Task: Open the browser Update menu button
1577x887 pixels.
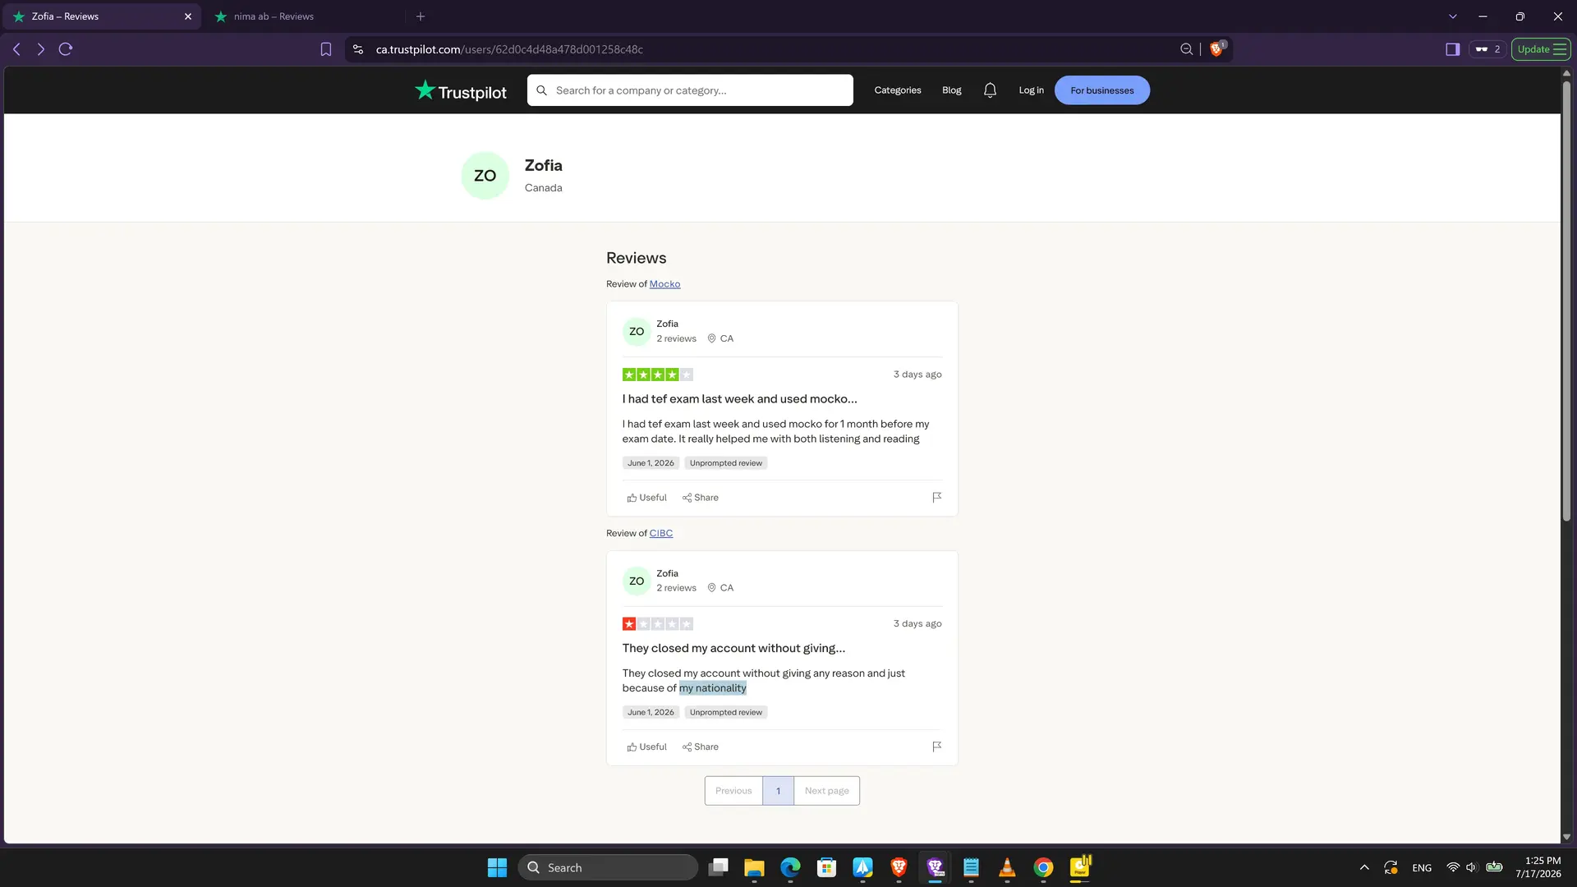Action: coord(1541,49)
